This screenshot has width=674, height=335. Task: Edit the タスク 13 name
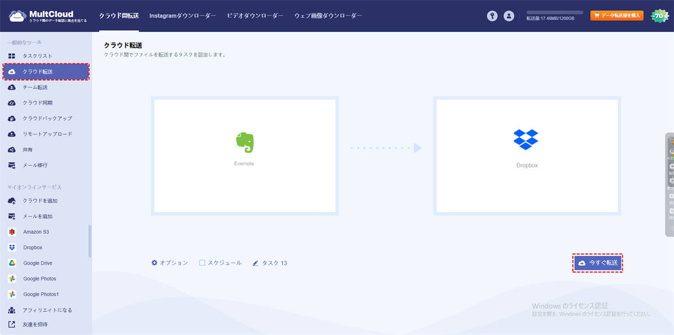click(275, 263)
